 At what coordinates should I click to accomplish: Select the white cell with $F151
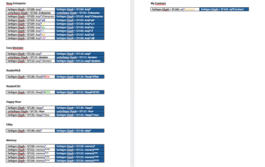click(31, 150)
